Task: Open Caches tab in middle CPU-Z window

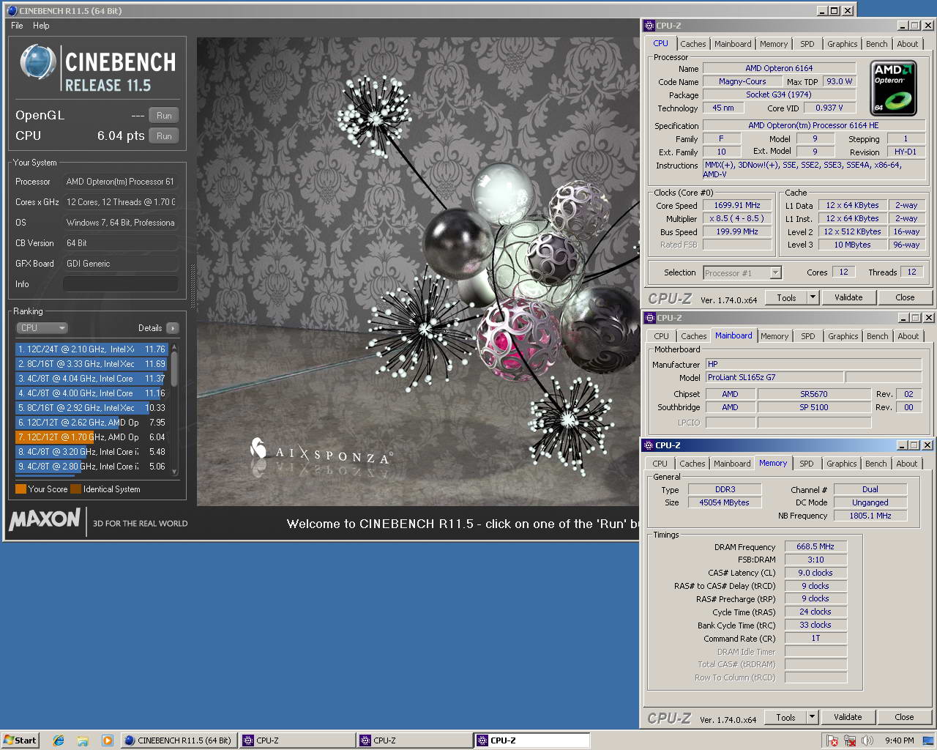Action: click(x=693, y=336)
